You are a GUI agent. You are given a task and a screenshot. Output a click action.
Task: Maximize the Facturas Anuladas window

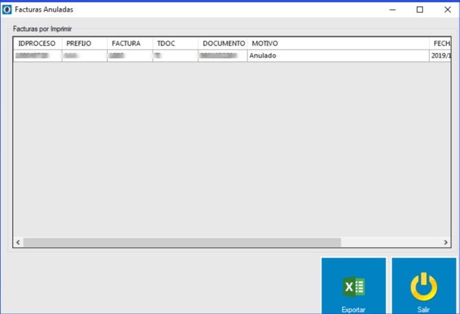[x=419, y=10]
